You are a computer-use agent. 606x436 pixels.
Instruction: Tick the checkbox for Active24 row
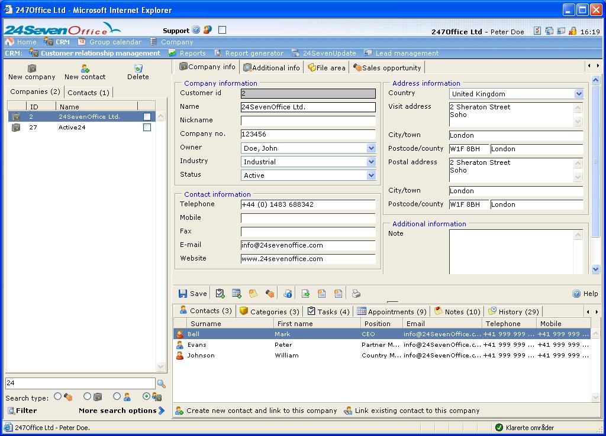[147, 128]
